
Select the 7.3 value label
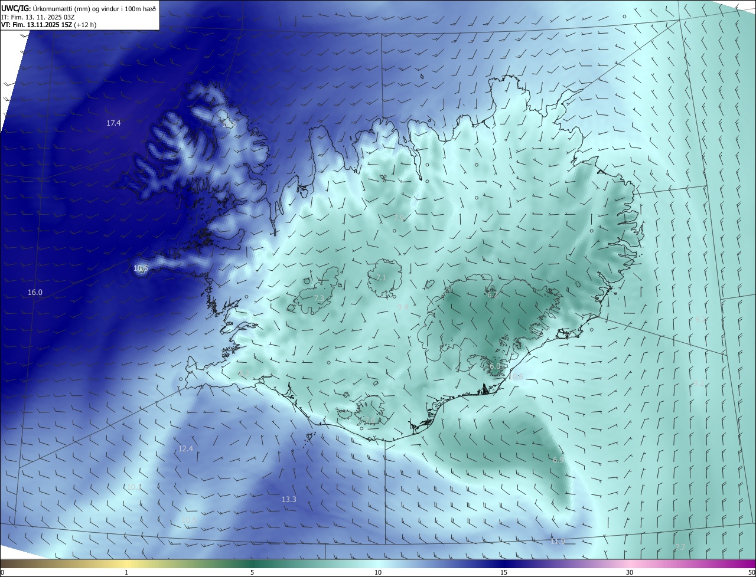pyautogui.click(x=319, y=299)
